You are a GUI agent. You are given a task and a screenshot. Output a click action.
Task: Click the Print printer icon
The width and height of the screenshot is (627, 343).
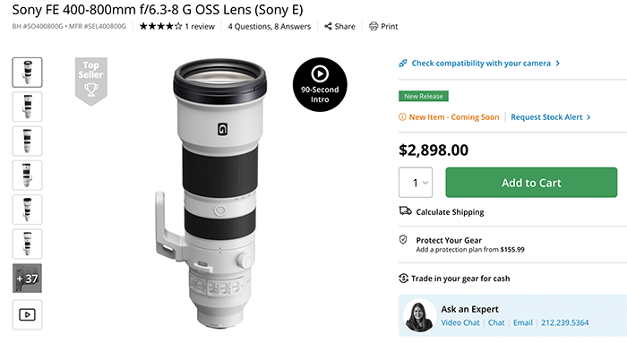[374, 26]
